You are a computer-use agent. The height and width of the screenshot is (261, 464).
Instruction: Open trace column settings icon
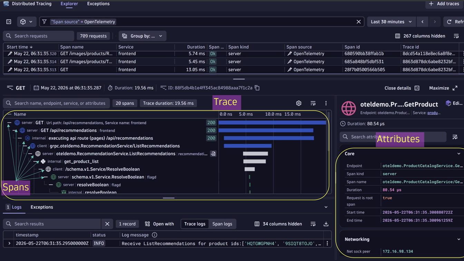click(313, 103)
